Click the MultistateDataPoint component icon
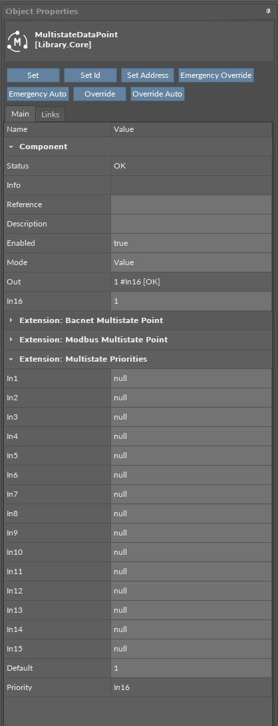278x726 pixels. click(x=18, y=41)
